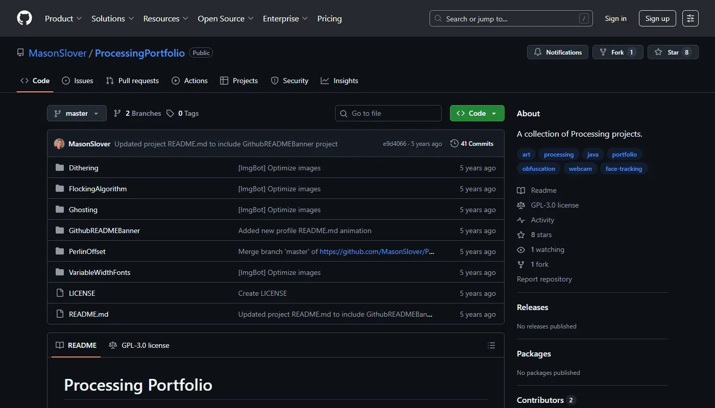Click the Search or jump to field
Image resolution: width=715 pixels, height=408 pixels.
pyautogui.click(x=511, y=18)
